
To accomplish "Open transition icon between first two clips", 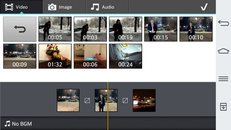I will [x=87, y=100].
